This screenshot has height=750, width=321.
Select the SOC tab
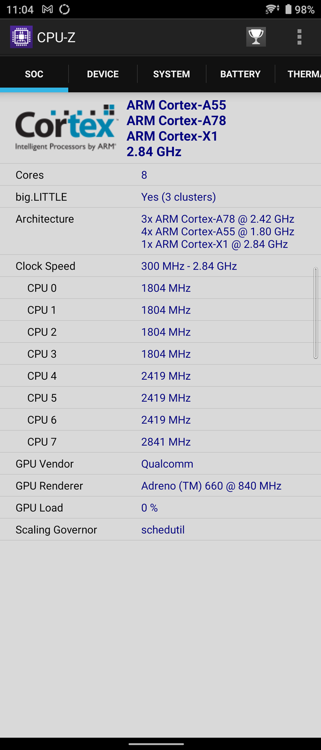pyautogui.click(x=34, y=74)
